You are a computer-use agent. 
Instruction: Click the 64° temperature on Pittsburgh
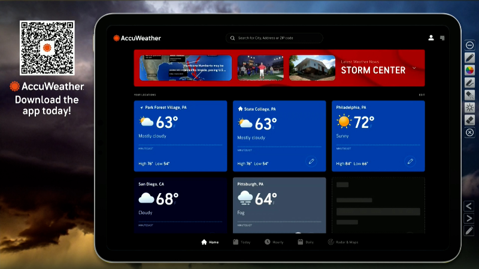tap(266, 199)
